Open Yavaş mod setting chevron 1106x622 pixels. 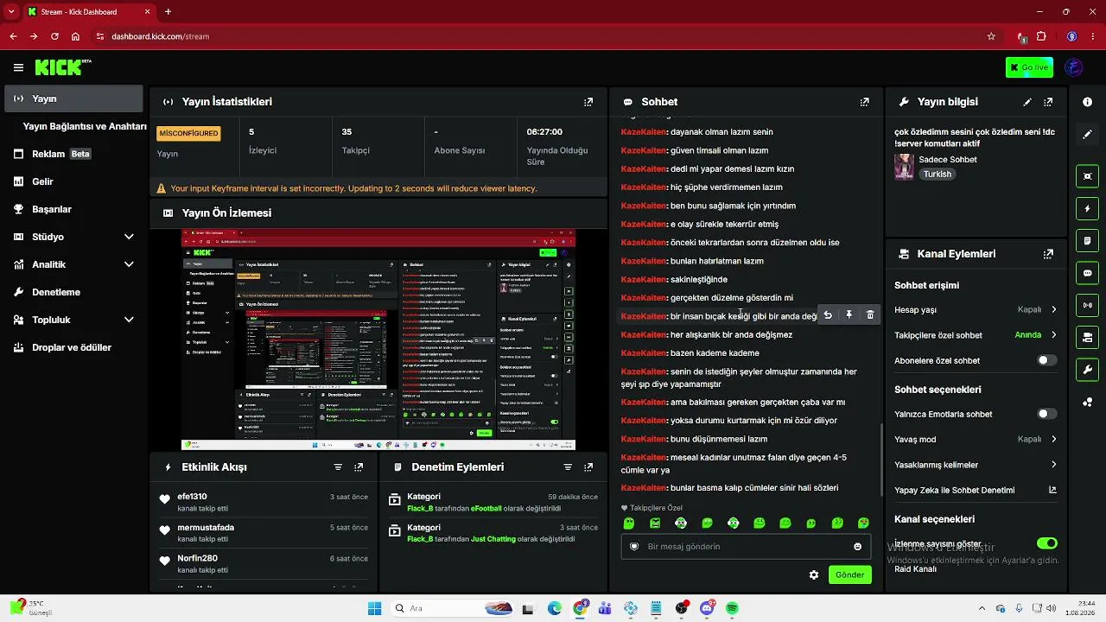coord(1053,439)
